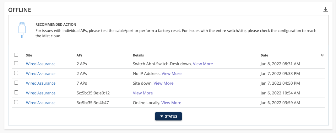The image size is (336, 133).
Task: Click the Site column header
Action: pos(29,55)
